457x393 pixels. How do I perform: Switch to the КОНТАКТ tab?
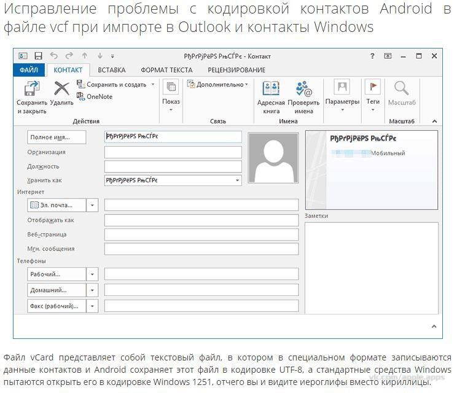tap(68, 70)
